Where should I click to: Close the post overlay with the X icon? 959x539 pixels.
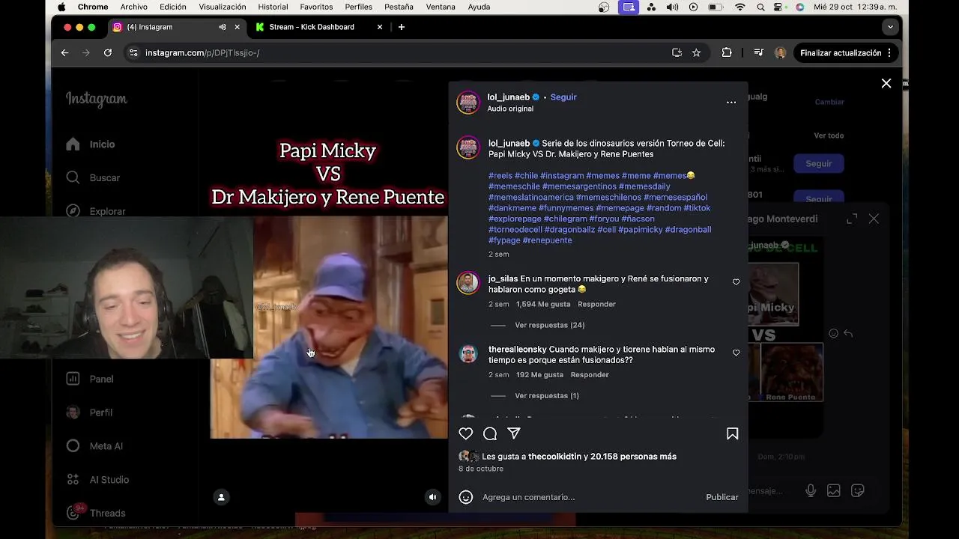coord(886,84)
